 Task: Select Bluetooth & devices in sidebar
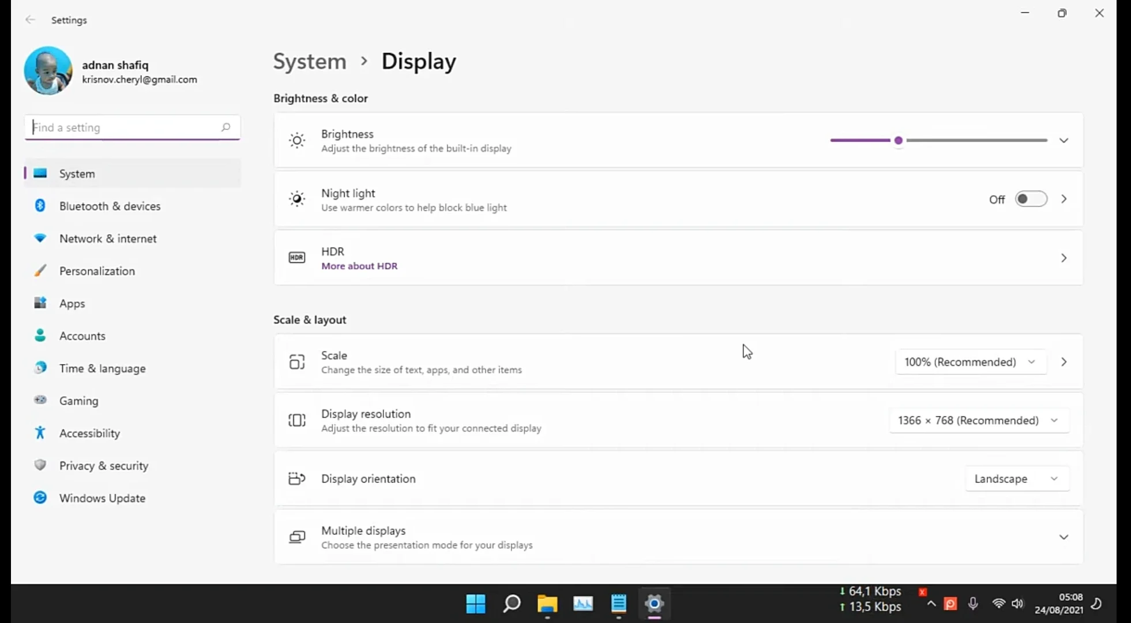pos(133,206)
